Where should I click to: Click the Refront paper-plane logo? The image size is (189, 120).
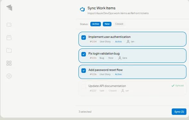point(9,7)
